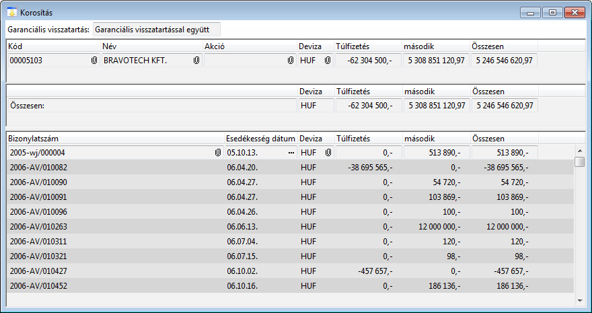Screen dimensions: 592x313
Task: Click the paperclip icon in the top HUF Deviza field
Action: [x=328, y=61]
